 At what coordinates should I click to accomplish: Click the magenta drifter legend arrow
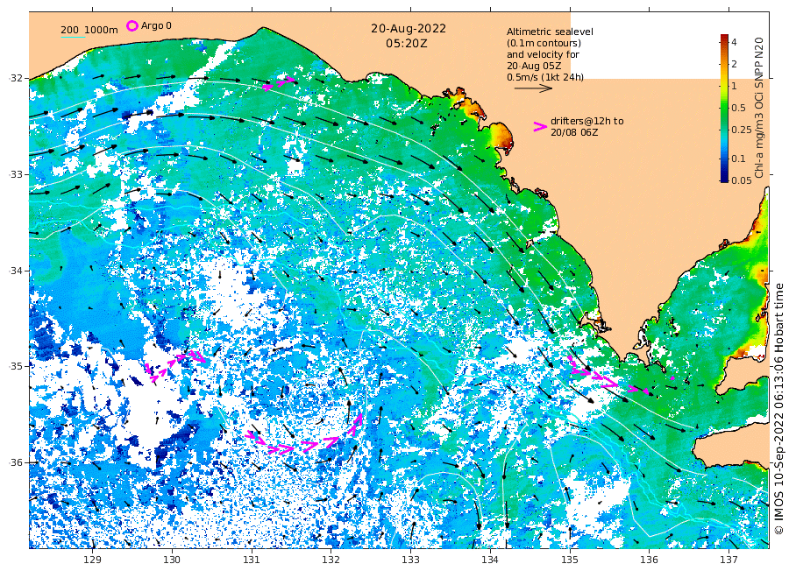(x=540, y=127)
